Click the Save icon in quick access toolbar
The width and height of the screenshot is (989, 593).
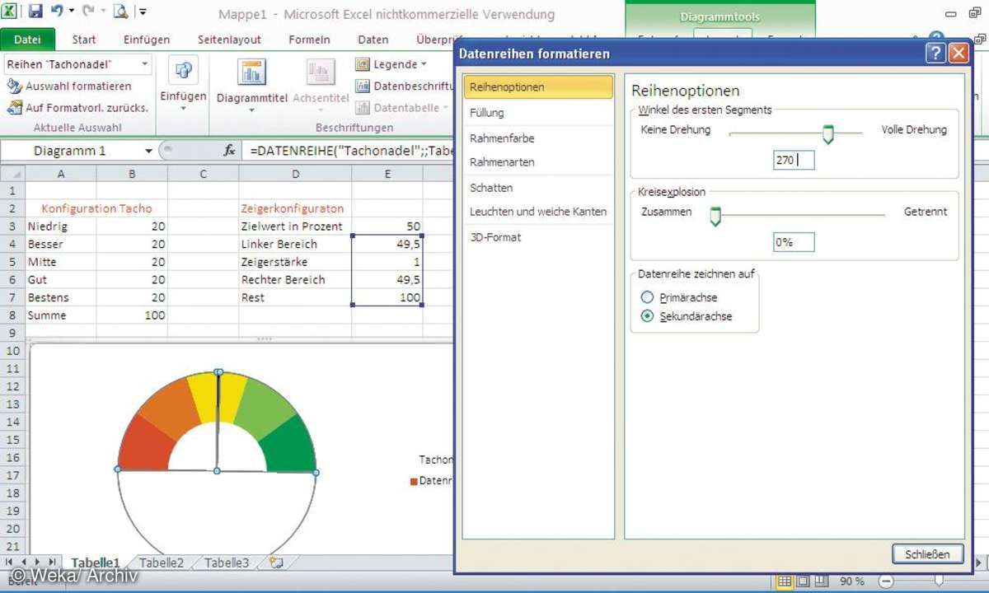tap(35, 12)
